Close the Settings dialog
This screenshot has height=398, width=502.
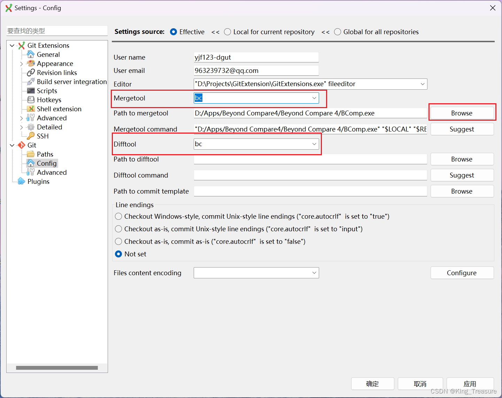point(493,8)
